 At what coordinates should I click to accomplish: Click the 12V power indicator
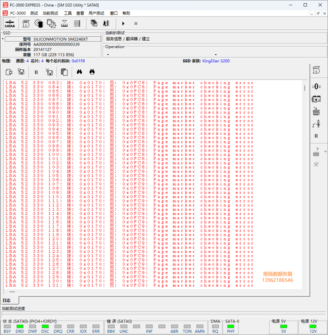click(x=313, y=326)
